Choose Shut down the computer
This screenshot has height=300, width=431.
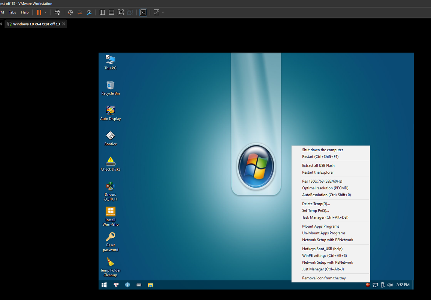coord(331,150)
